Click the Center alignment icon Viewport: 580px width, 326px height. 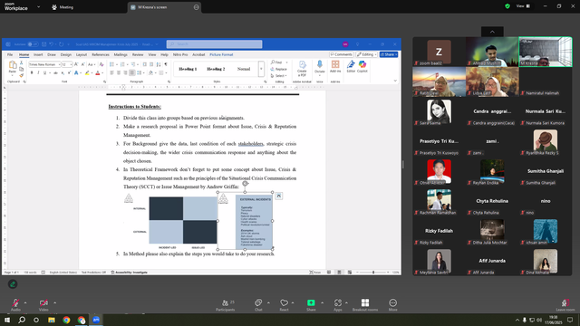(x=119, y=73)
